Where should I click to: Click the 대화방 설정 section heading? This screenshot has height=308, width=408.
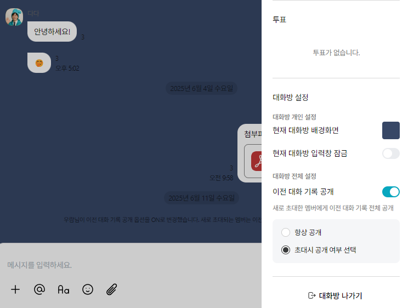click(x=291, y=98)
